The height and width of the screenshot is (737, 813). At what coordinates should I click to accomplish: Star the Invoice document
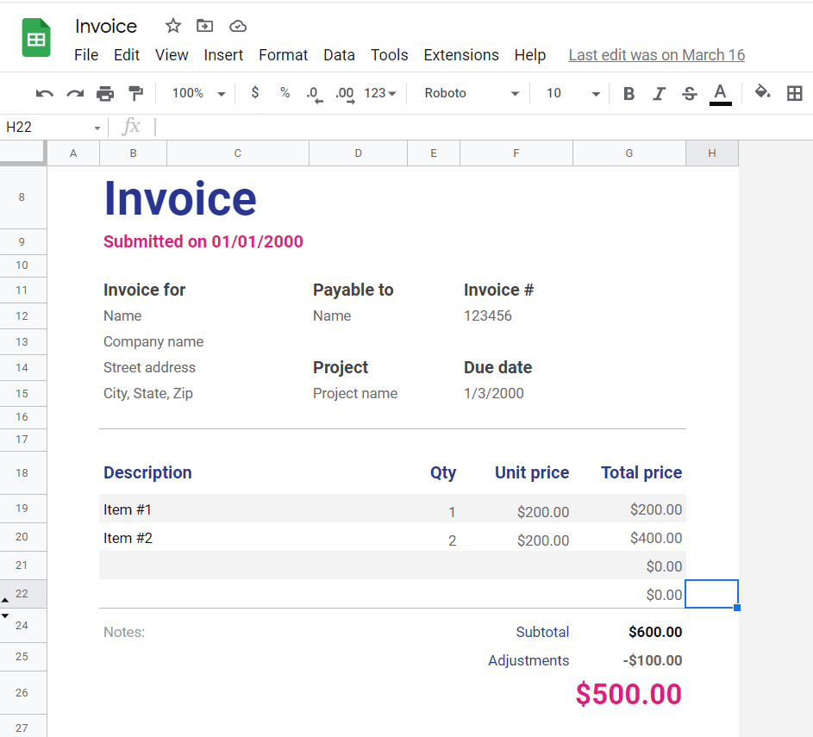(x=173, y=26)
